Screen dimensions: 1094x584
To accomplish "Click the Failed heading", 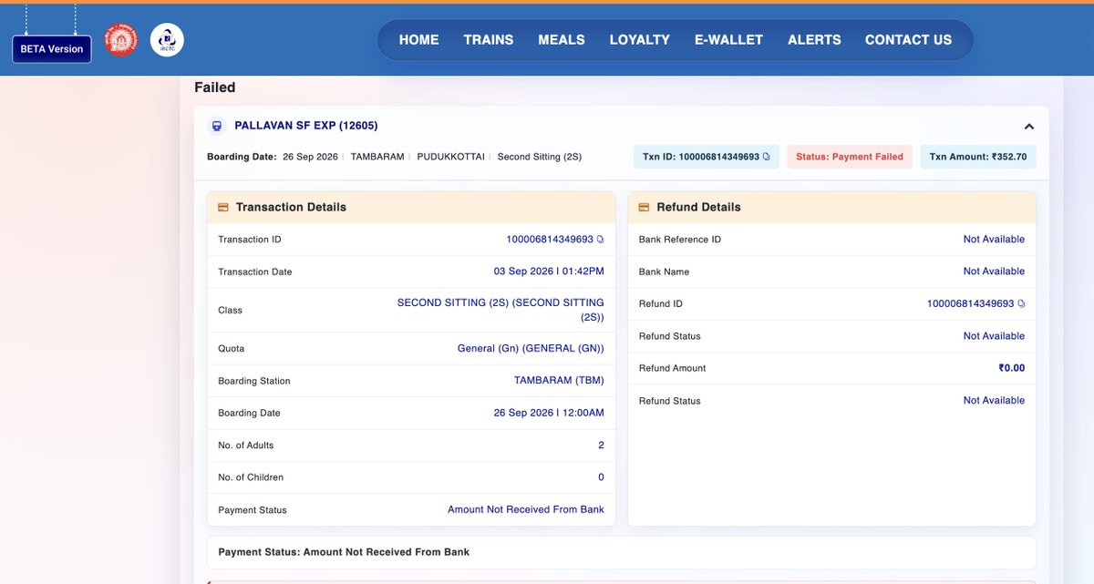I will click(215, 87).
